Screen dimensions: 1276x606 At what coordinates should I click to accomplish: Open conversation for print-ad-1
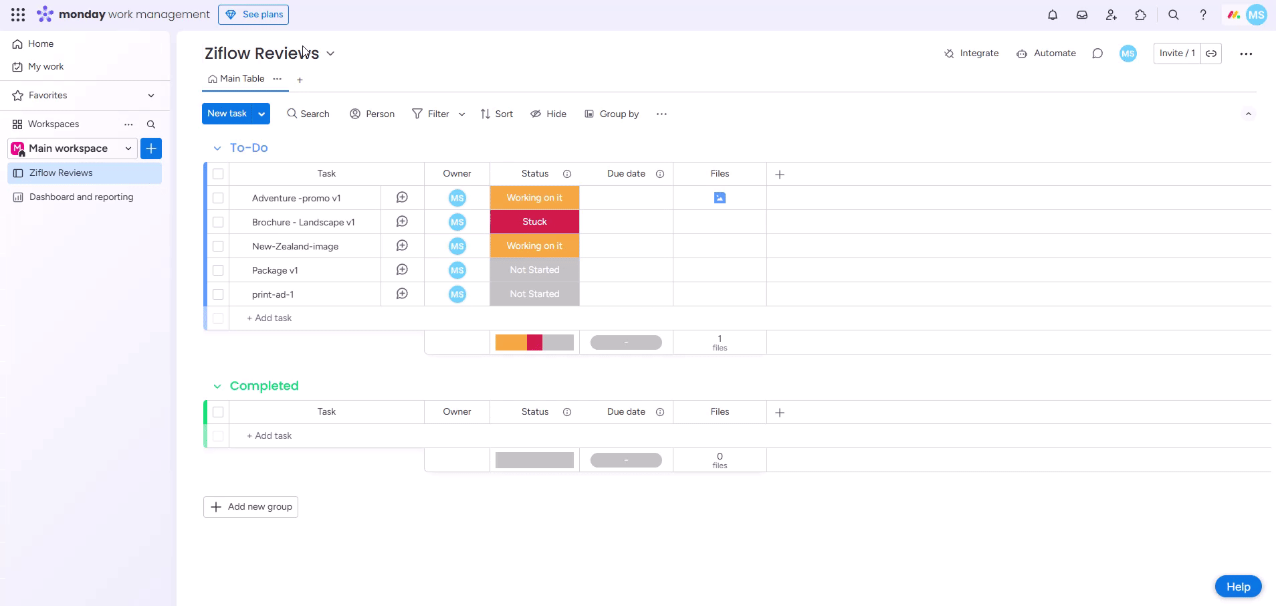pyautogui.click(x=402, y=294)
